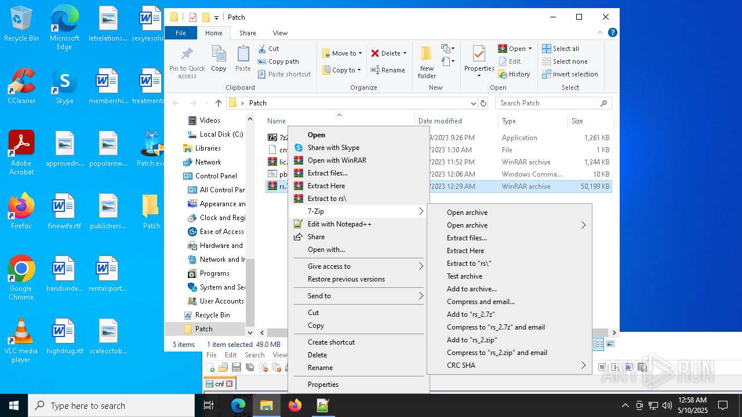The height and width of the screenshot is (417, 742).
Task: Switch to the View ribbon tab
Action: point(280,33)
